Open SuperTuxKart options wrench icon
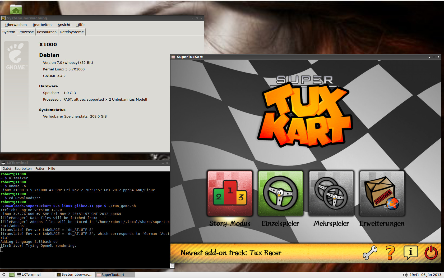The image size is (444, 278). pos(370,252)
